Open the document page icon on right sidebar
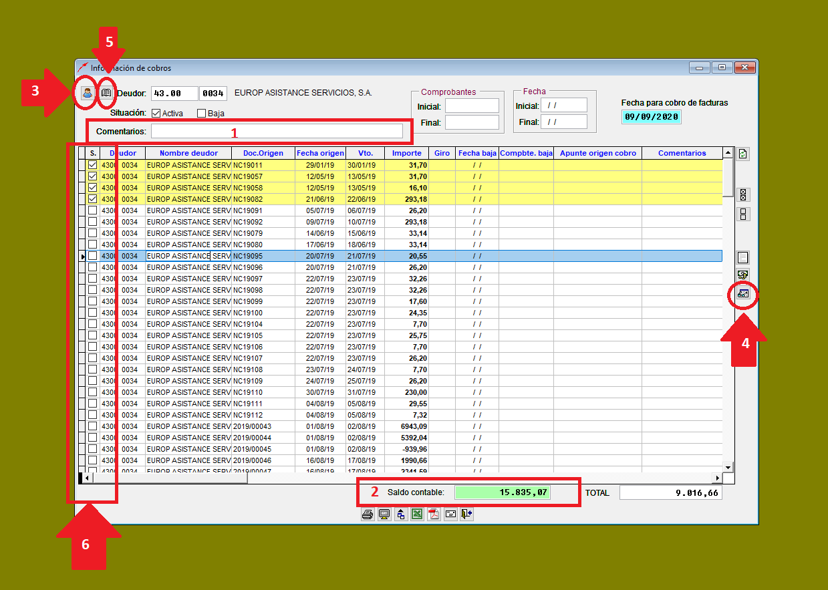828x590 pixels. click(x=742, y=258)
